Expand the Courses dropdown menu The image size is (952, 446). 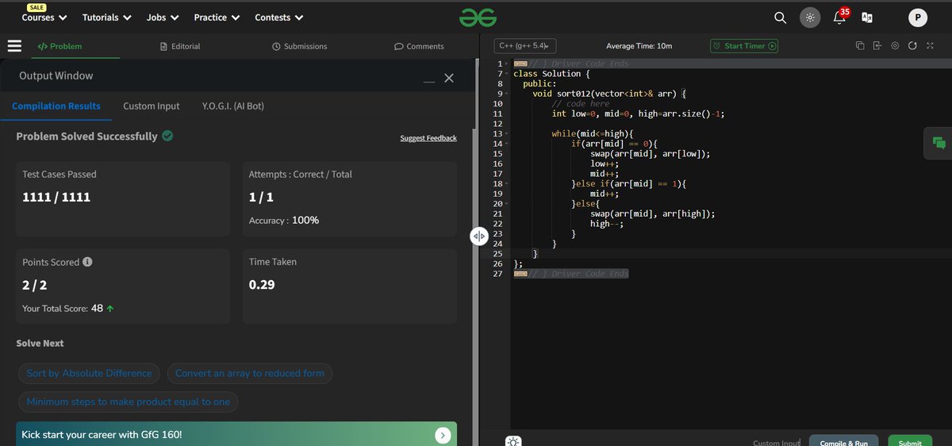pyautogui.click(x=44, y=17)
